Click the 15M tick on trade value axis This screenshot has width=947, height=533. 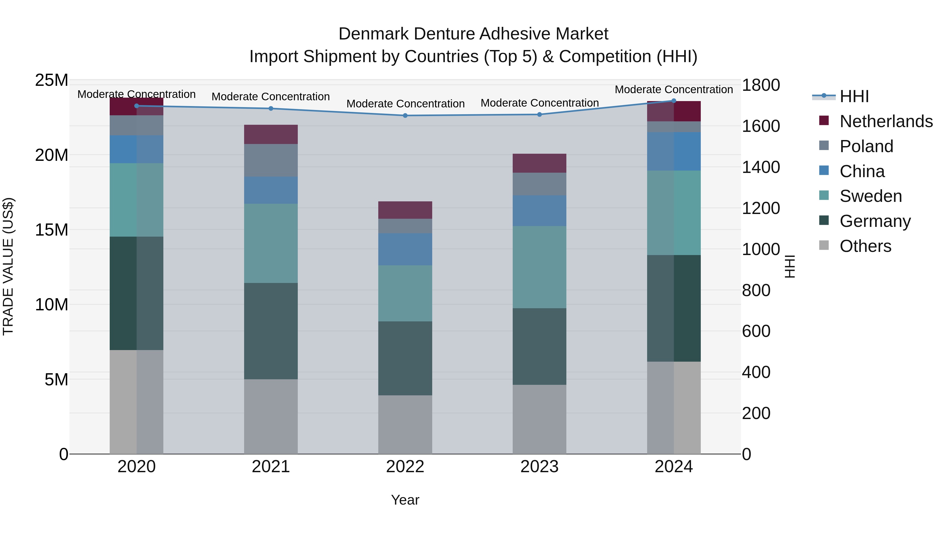[x=52, y=230]
